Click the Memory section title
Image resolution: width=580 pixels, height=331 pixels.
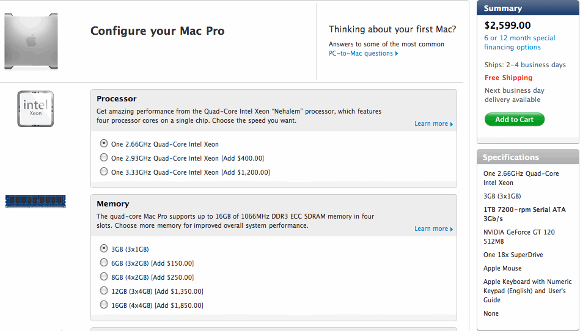(x=113, y=203)
